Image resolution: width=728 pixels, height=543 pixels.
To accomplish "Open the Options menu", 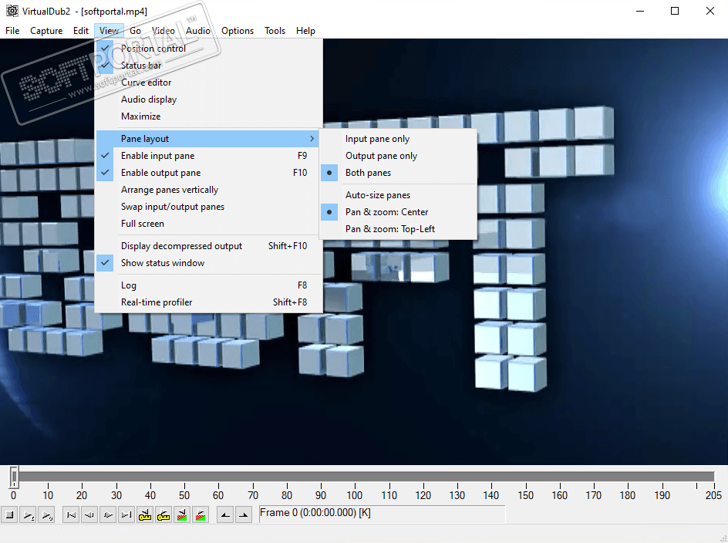I will coord(238,31).
